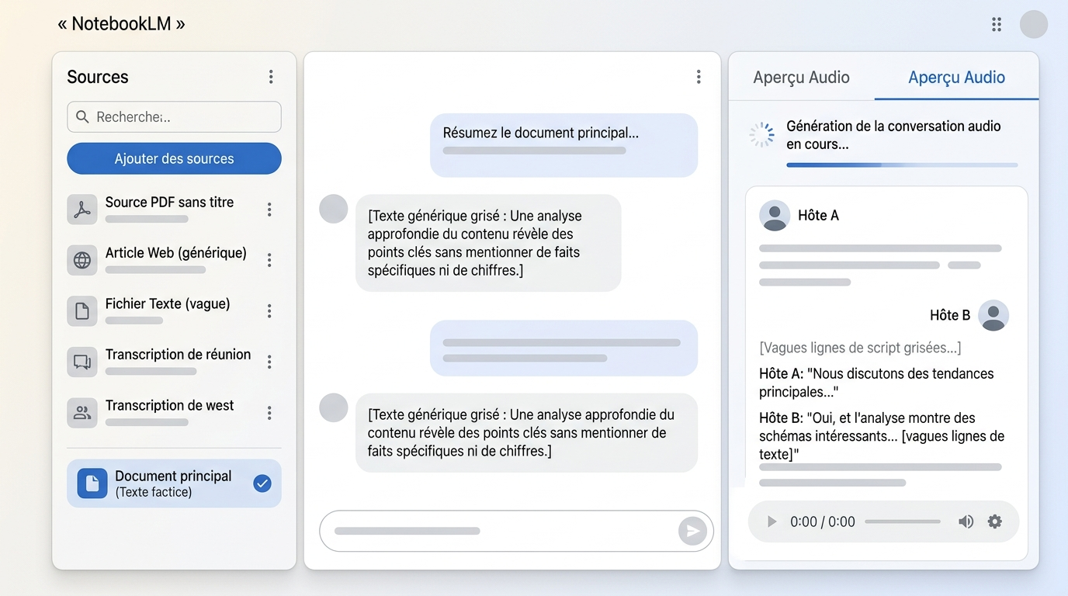Screen dimensions: 1068x596
Task: Focus the Rechercher search field
Action: [x=174, y=117]
